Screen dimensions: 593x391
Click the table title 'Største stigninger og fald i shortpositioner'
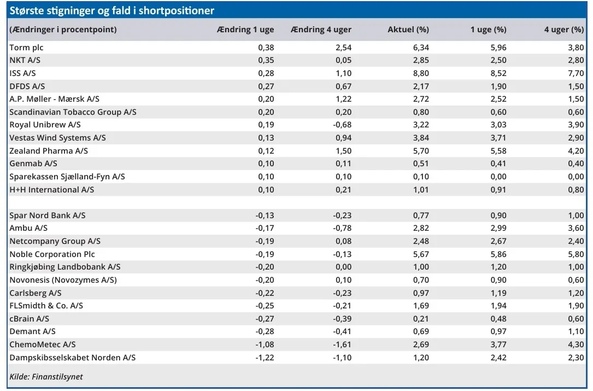(x=112, y=11)
